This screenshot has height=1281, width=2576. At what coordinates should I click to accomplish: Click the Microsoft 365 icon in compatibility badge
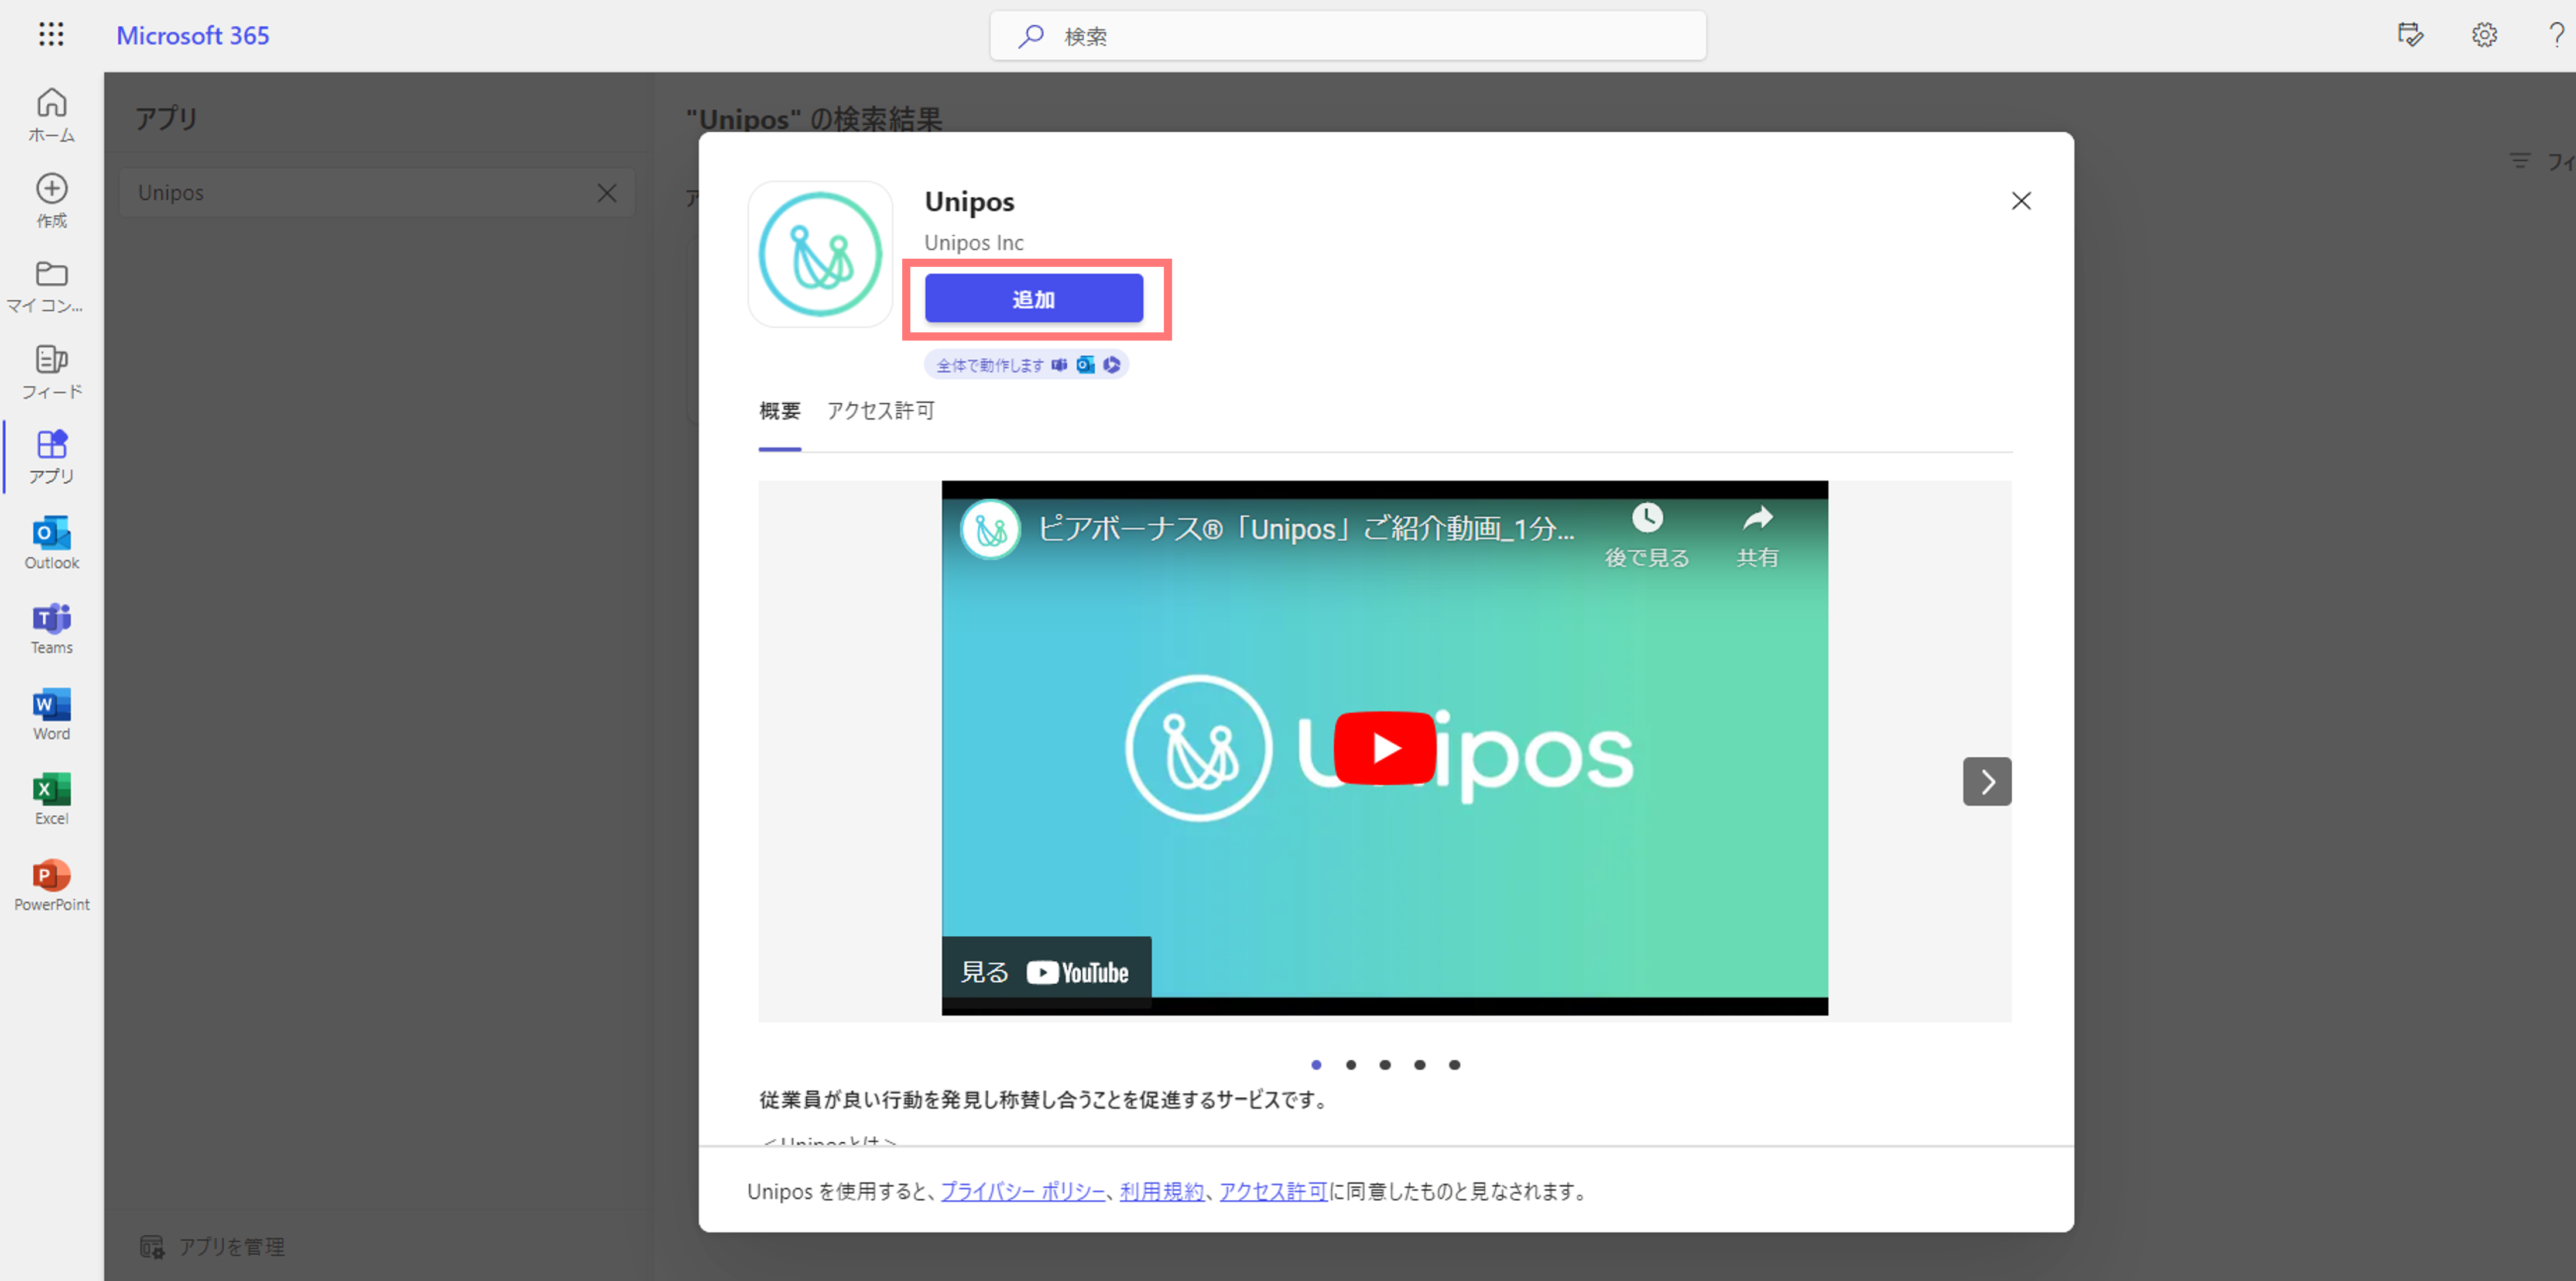1112,365
